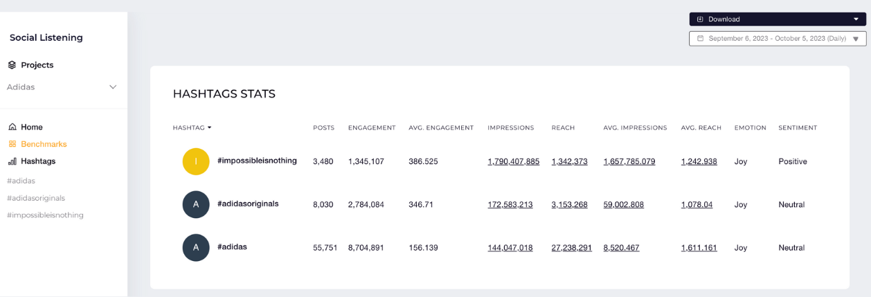
Task: Click the SENTIMENT column header
Action: pos(798,128)
